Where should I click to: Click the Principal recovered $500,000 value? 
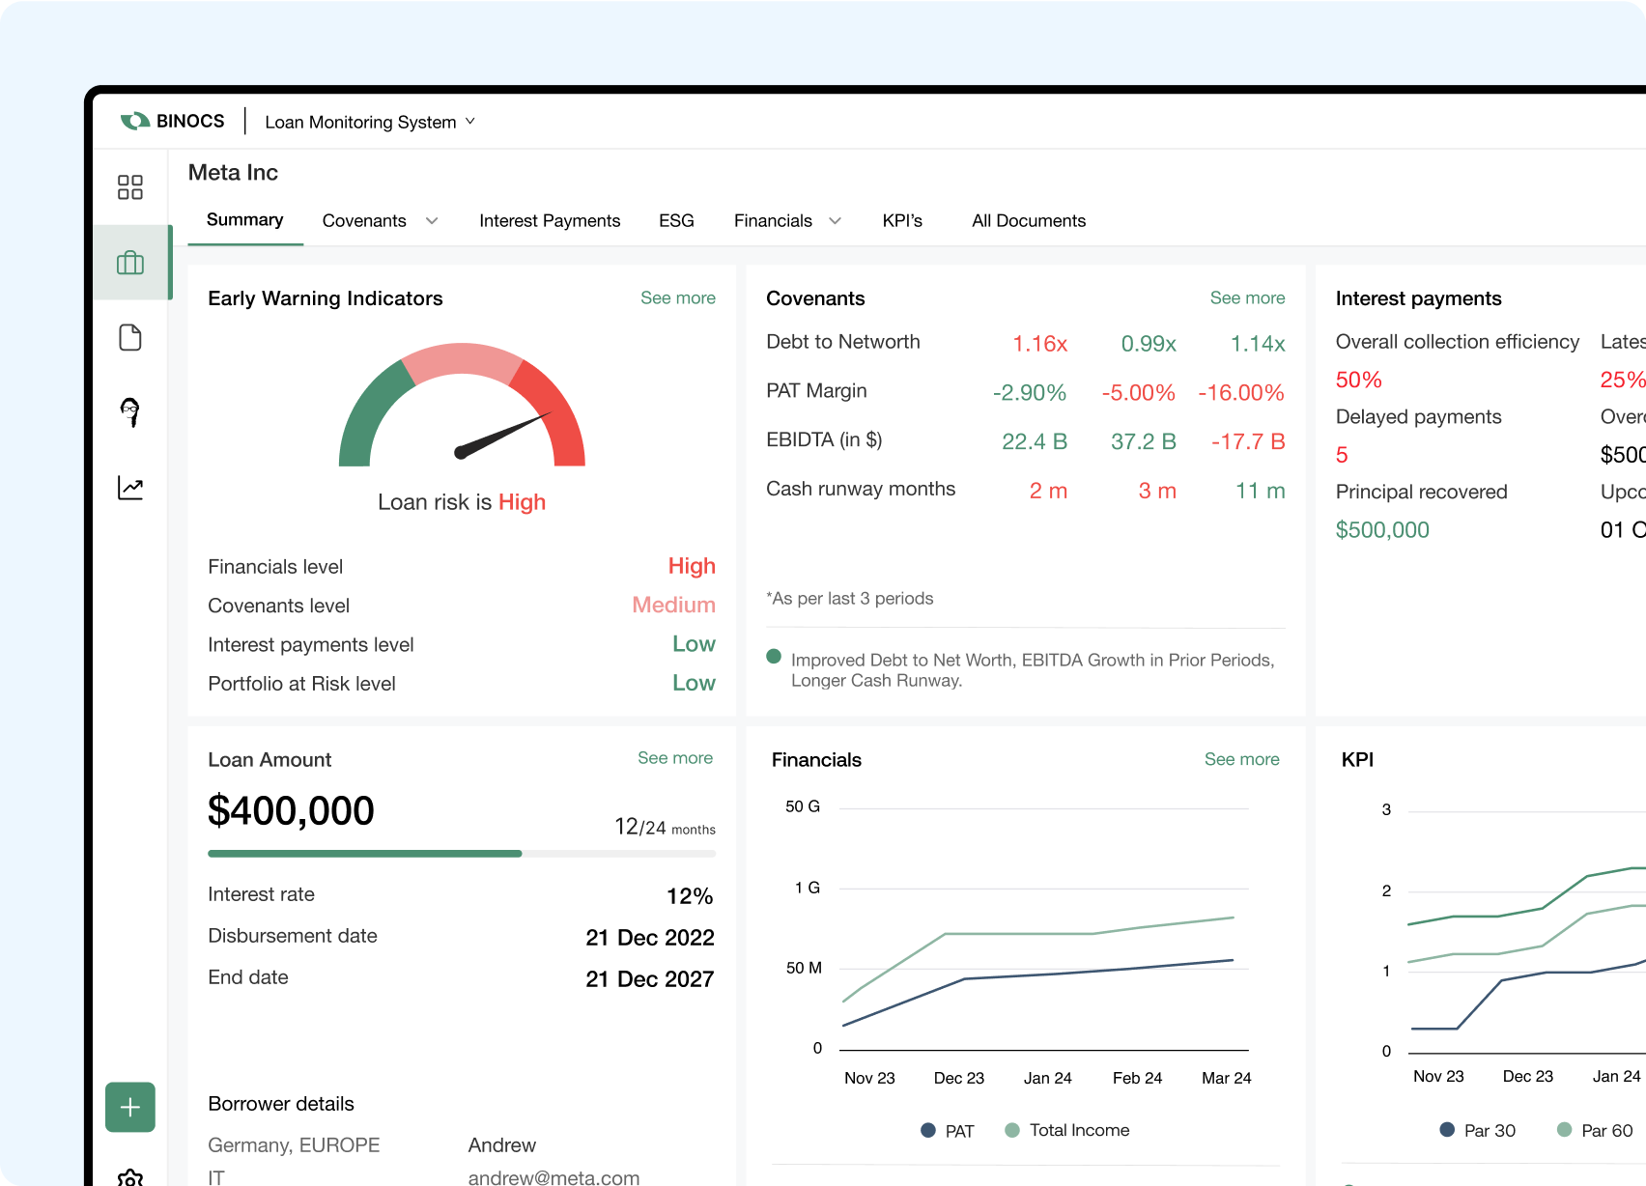pyautogui.click(x=1381, y=529)
